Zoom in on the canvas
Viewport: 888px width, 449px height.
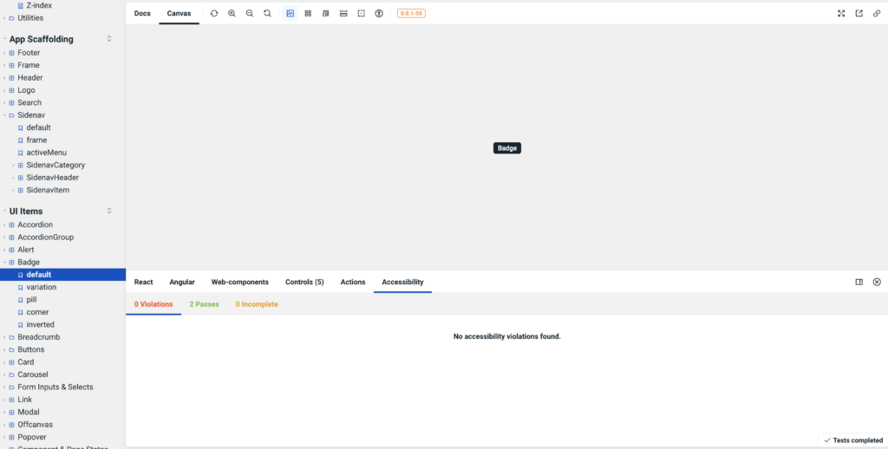coord(232,14)
